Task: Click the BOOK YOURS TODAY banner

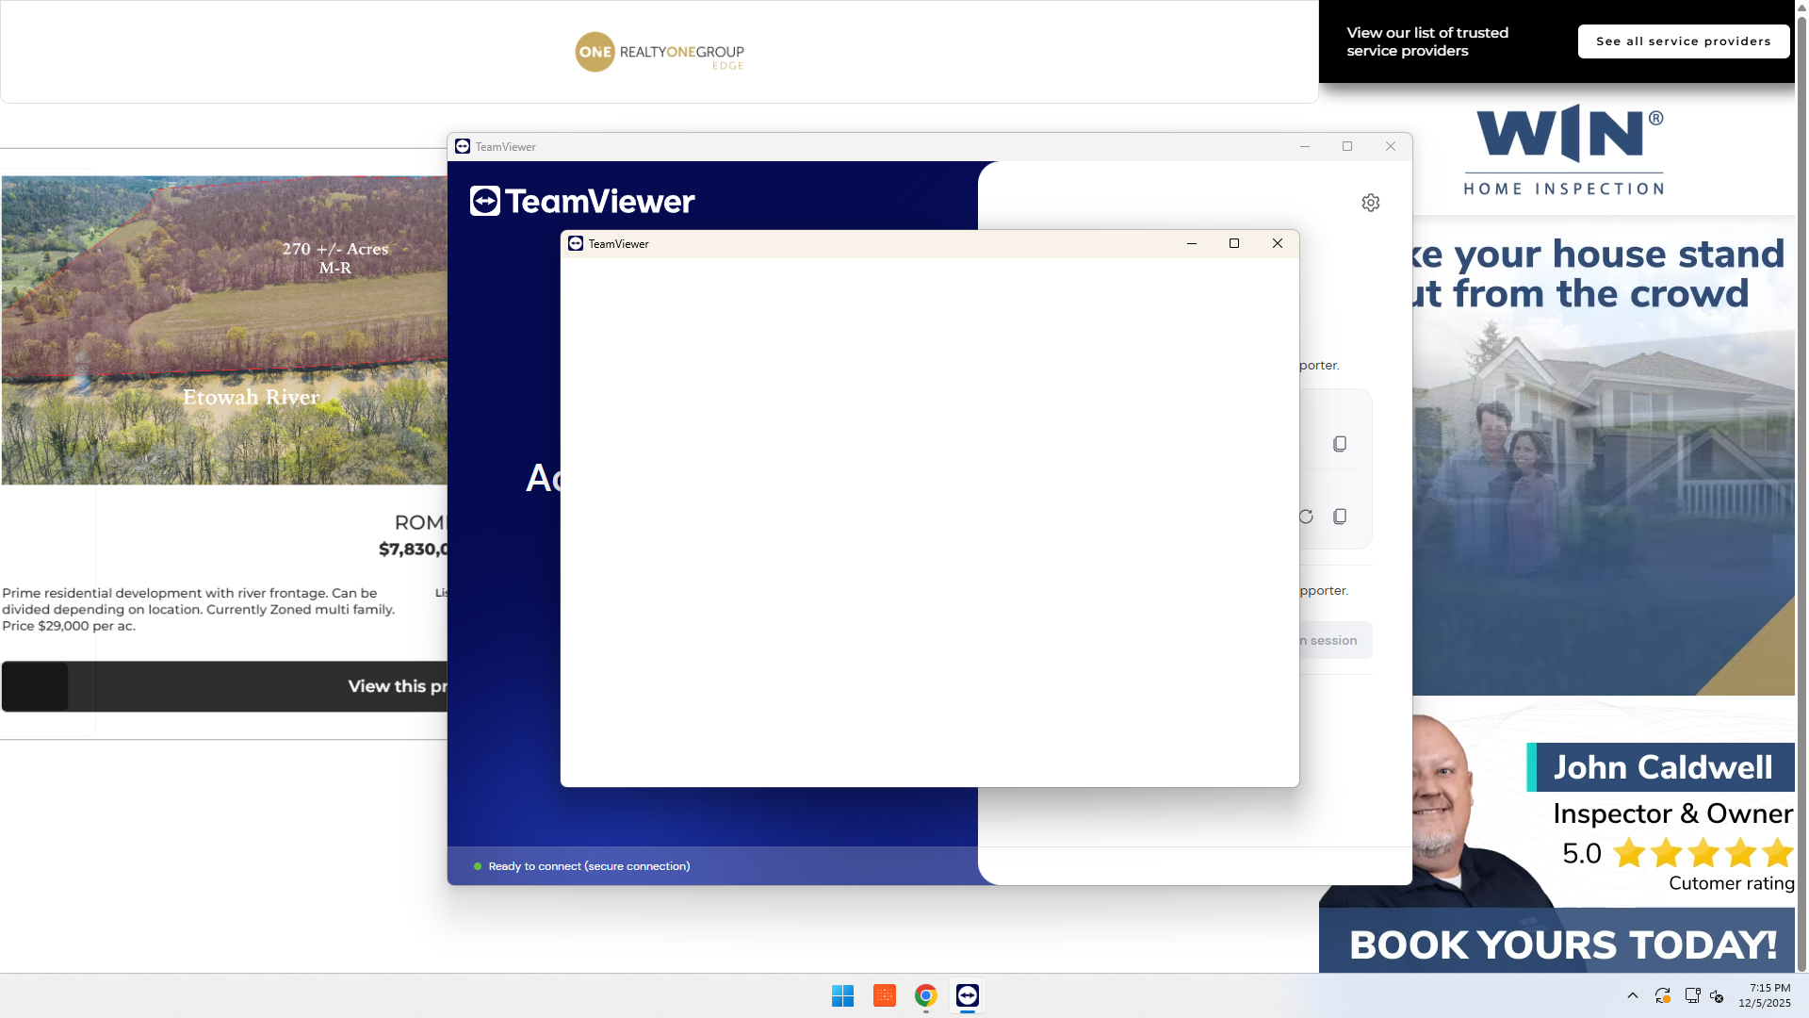Action: click(1561, 944)
